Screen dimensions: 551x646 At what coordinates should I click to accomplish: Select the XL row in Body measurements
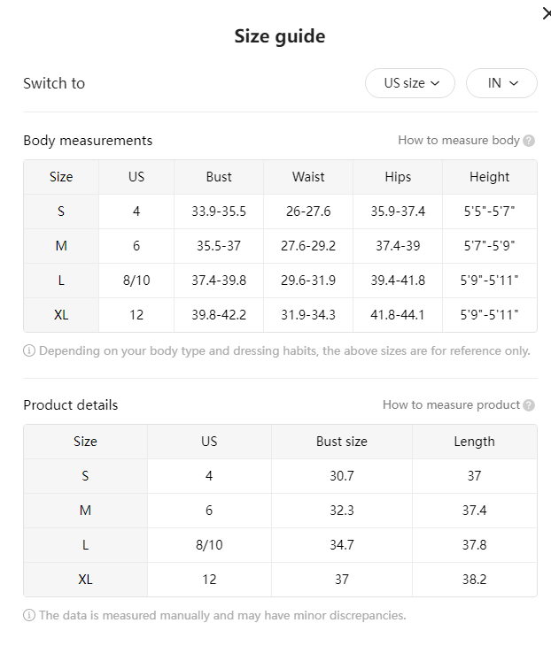coord(280,315)
